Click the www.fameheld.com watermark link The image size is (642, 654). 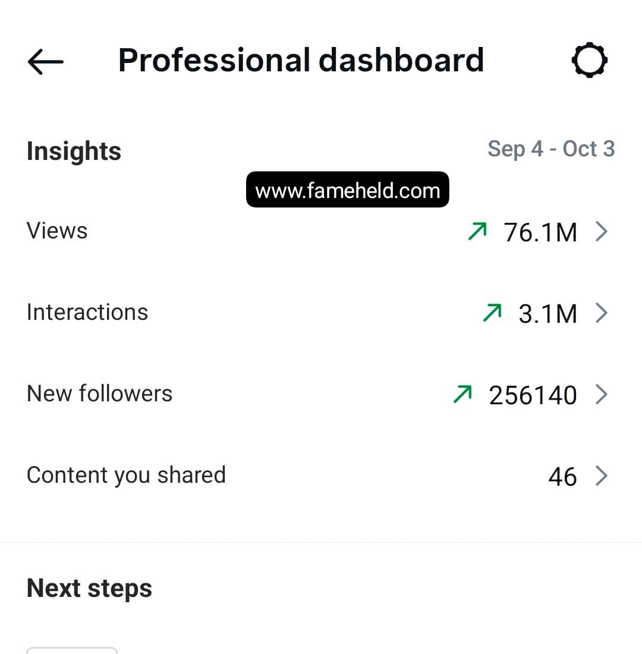(x=347, y=190)
